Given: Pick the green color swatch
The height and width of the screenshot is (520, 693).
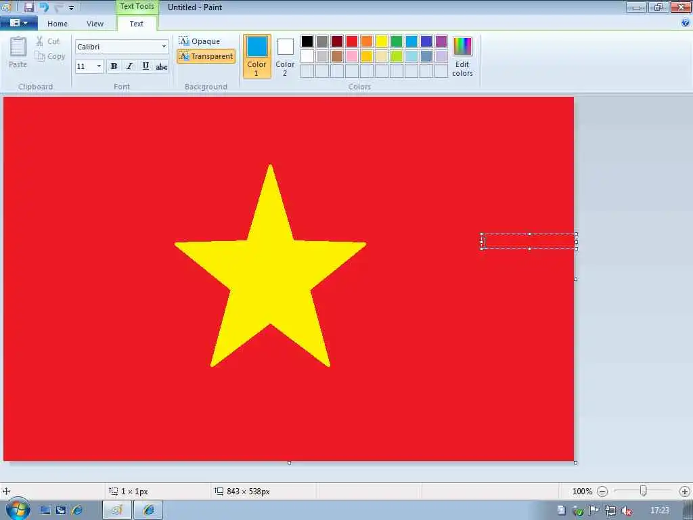Looking at the screenshot, I should click(x=397, y=41).
